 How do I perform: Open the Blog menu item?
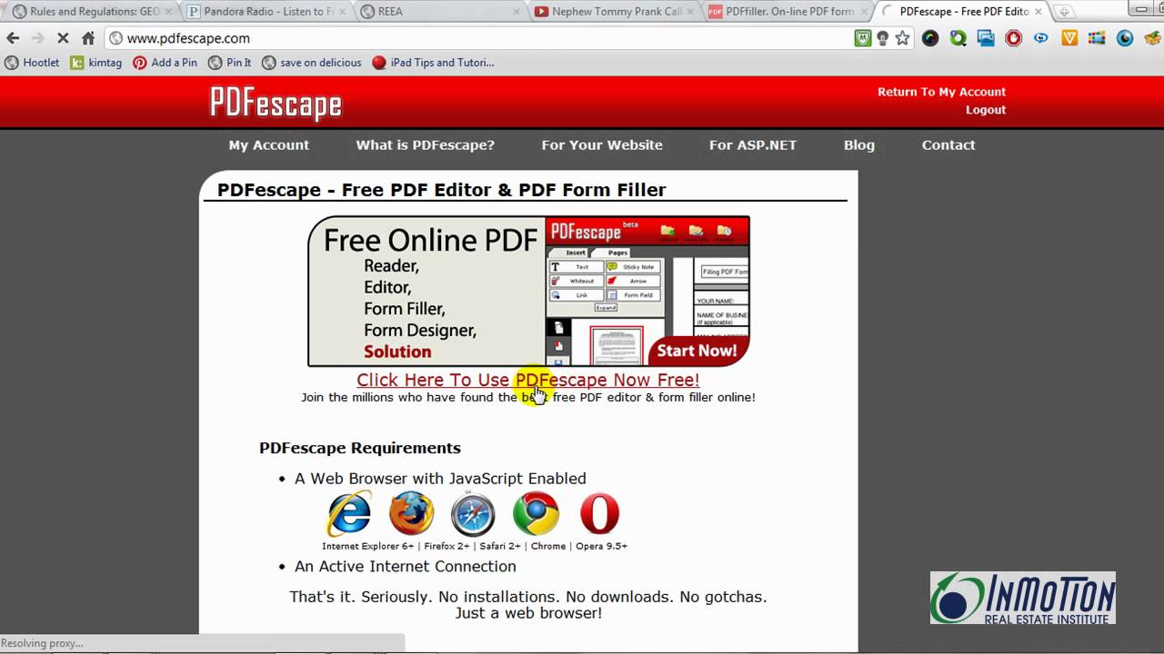point(859,144)
